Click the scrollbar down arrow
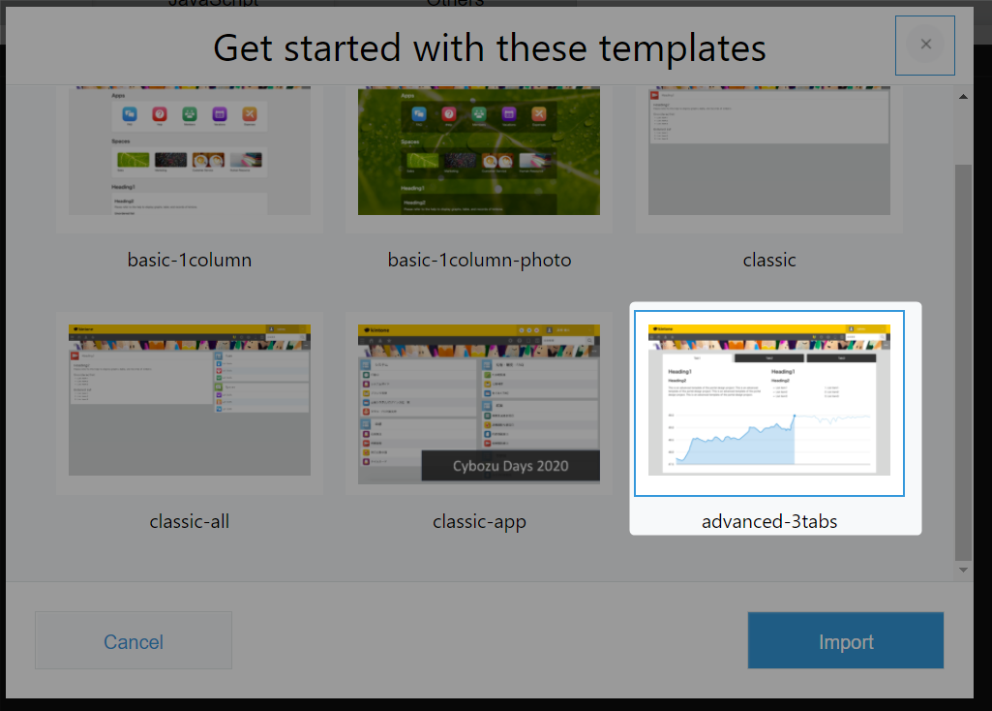Screen dimensions: 992x711 pyautogui.click(x=963, y=570)
